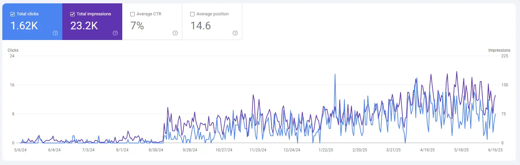The width and height of the screenshot is (520, 165).
Task: Uncheck the Total impressions checkbox
Action: (x=73, y=14)
